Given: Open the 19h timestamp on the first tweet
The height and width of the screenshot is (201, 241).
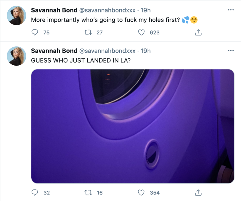Looking at the screenshot, I should (145, 10).
